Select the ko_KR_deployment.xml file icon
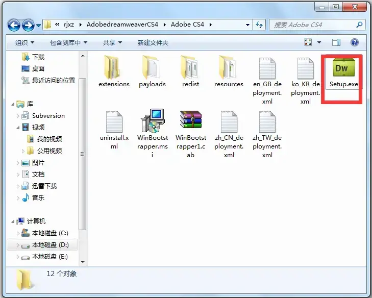Image resolution: width=372 pixels, height=298 pixels. [x=306, y=68]
